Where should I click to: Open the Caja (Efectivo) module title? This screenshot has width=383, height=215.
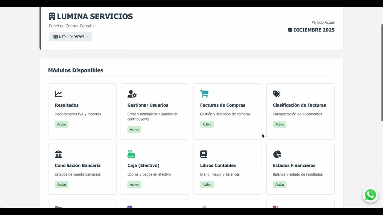click(143, 165)
